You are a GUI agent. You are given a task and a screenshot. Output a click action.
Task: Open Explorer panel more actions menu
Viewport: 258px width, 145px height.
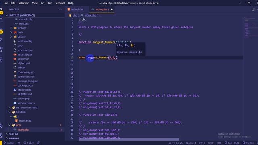pyautogui.click(x=60, y=10)
